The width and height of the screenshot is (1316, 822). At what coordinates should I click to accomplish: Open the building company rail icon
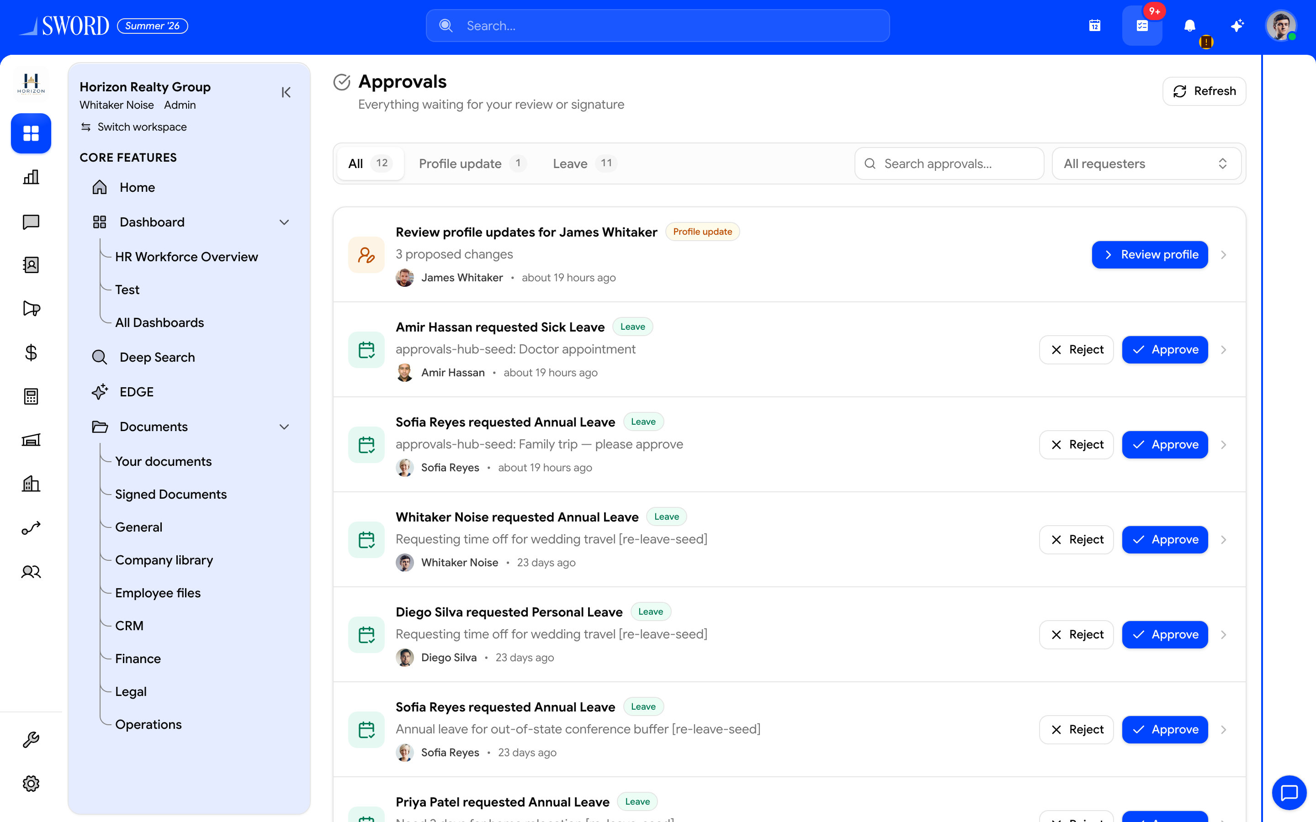31,484
